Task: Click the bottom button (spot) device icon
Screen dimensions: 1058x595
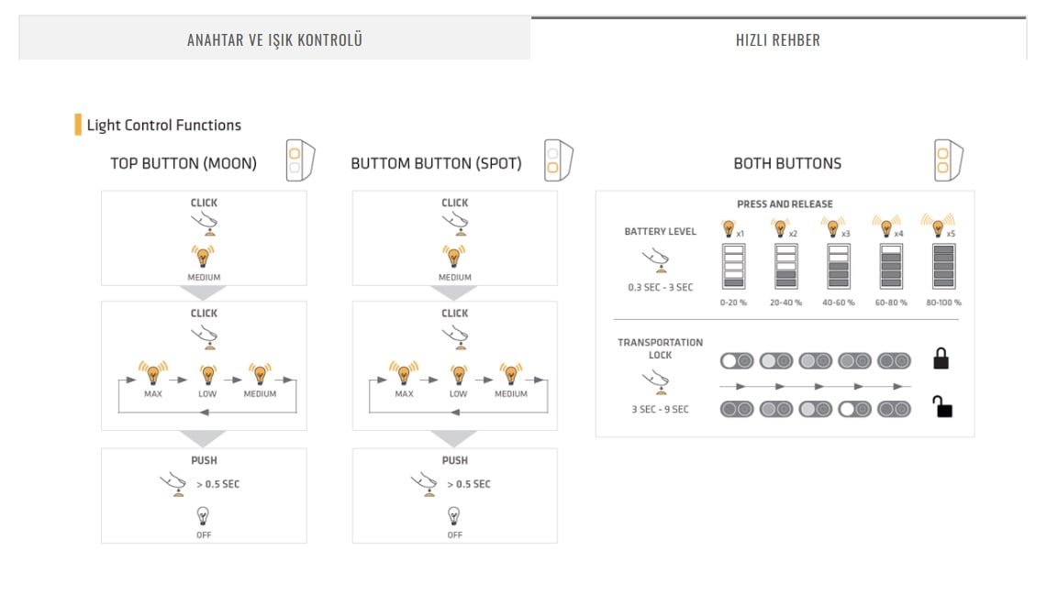Action: point(558,160)
